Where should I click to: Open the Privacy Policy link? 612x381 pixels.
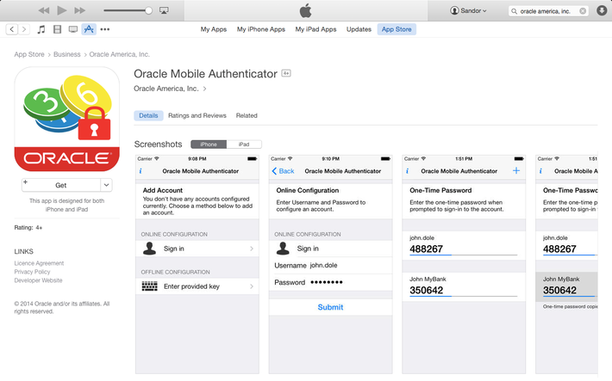tap(33, 272)
